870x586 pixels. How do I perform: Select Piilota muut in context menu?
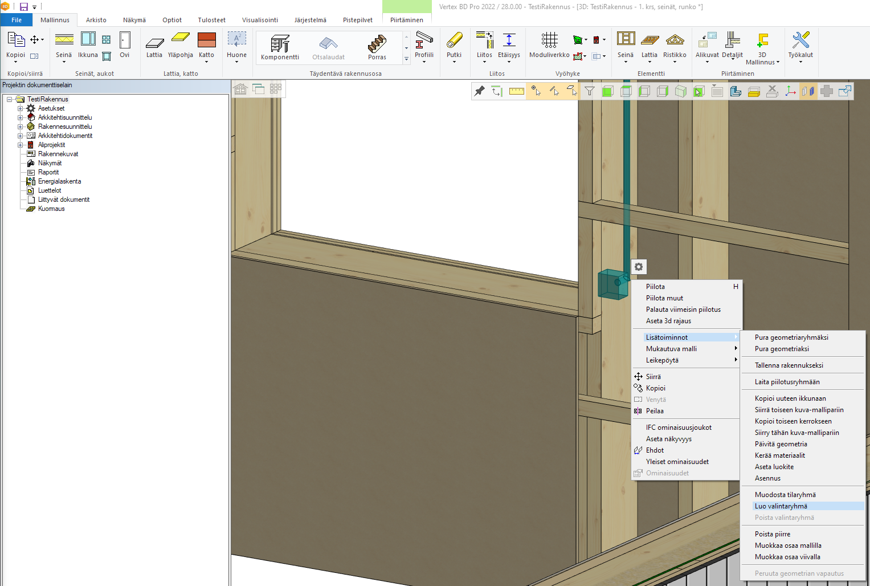(664, 298)
